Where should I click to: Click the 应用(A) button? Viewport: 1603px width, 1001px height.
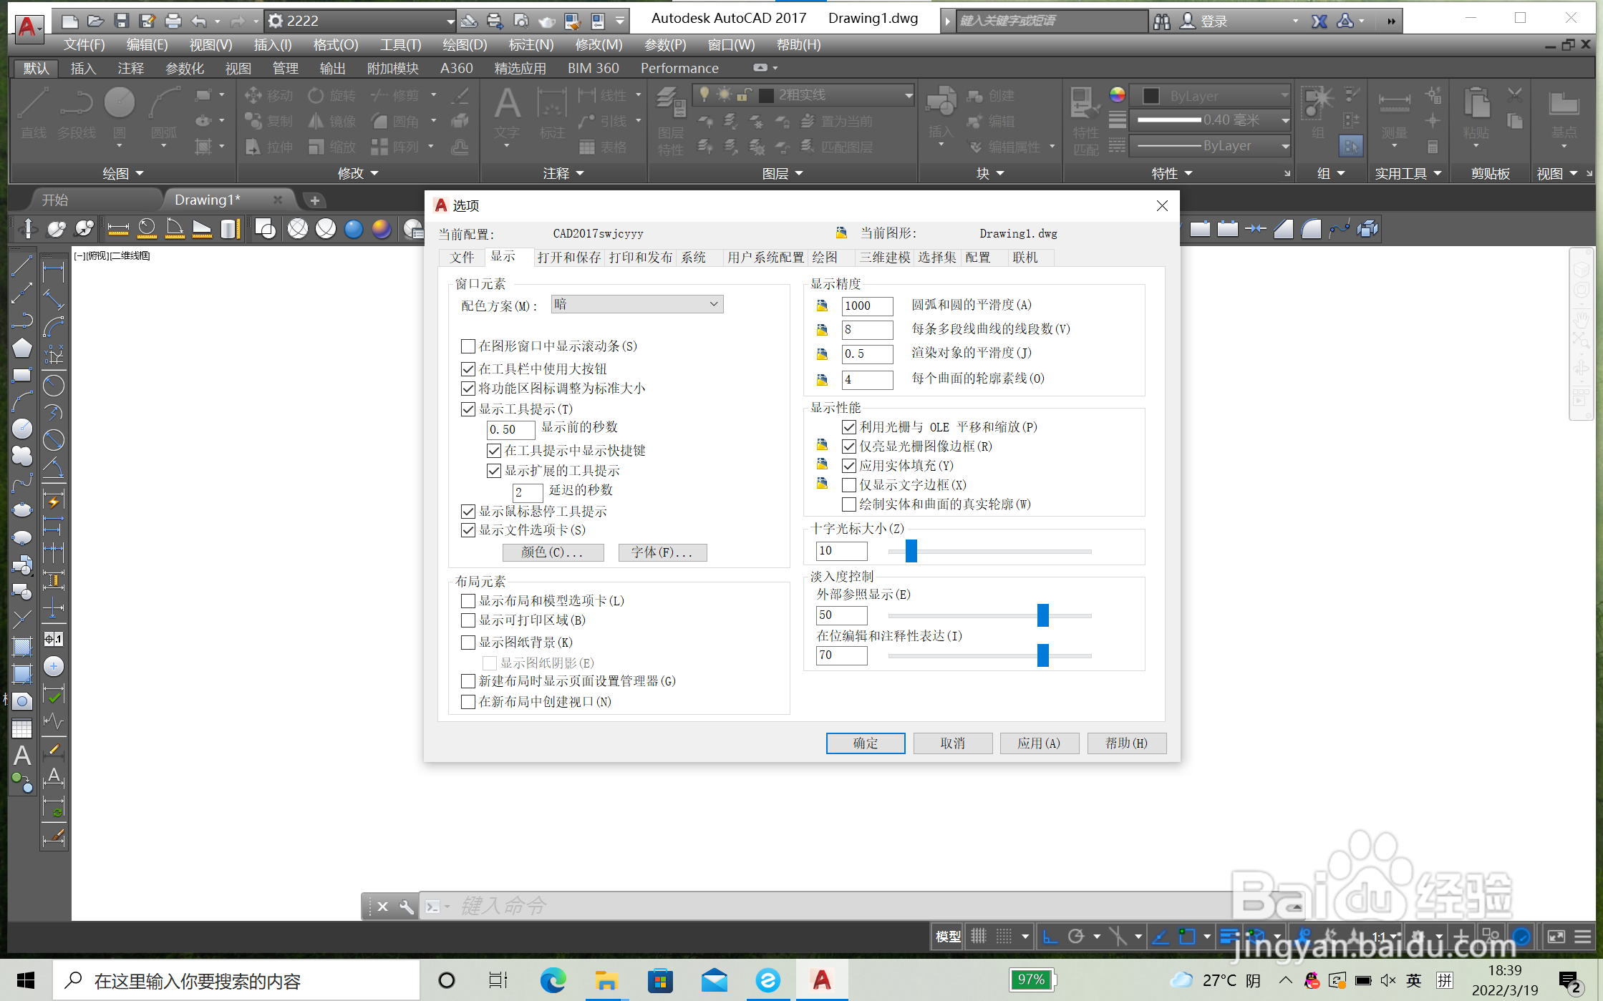[1039, 743]
